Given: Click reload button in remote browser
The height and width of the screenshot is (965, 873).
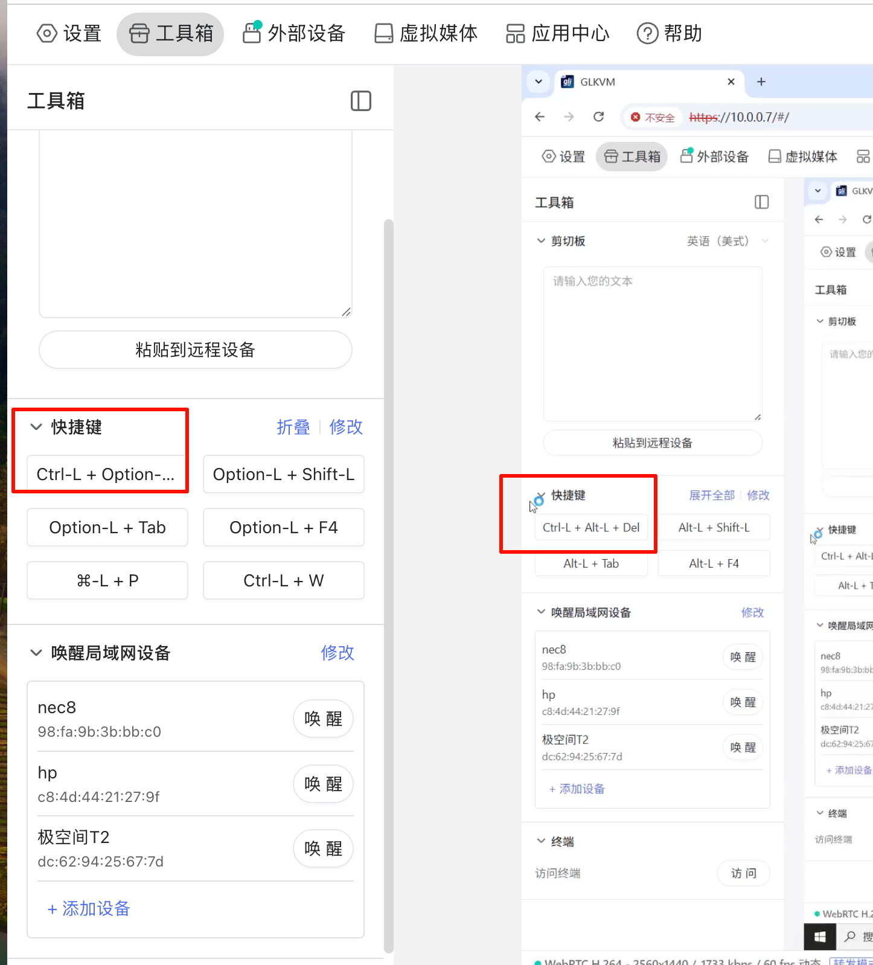Looking at the screenshot, I should [x=598, y=117].
